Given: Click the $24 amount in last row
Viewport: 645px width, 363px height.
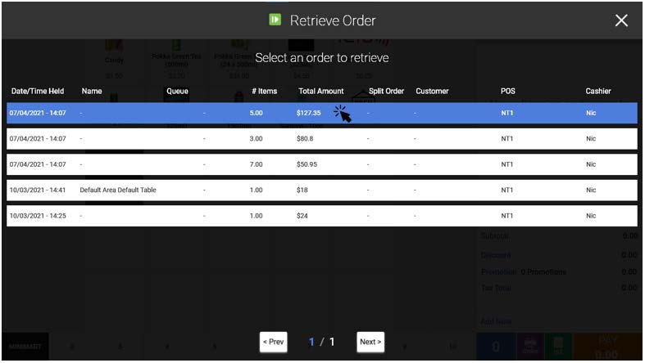Looking at the screenshot, I should tap(303, 216).
